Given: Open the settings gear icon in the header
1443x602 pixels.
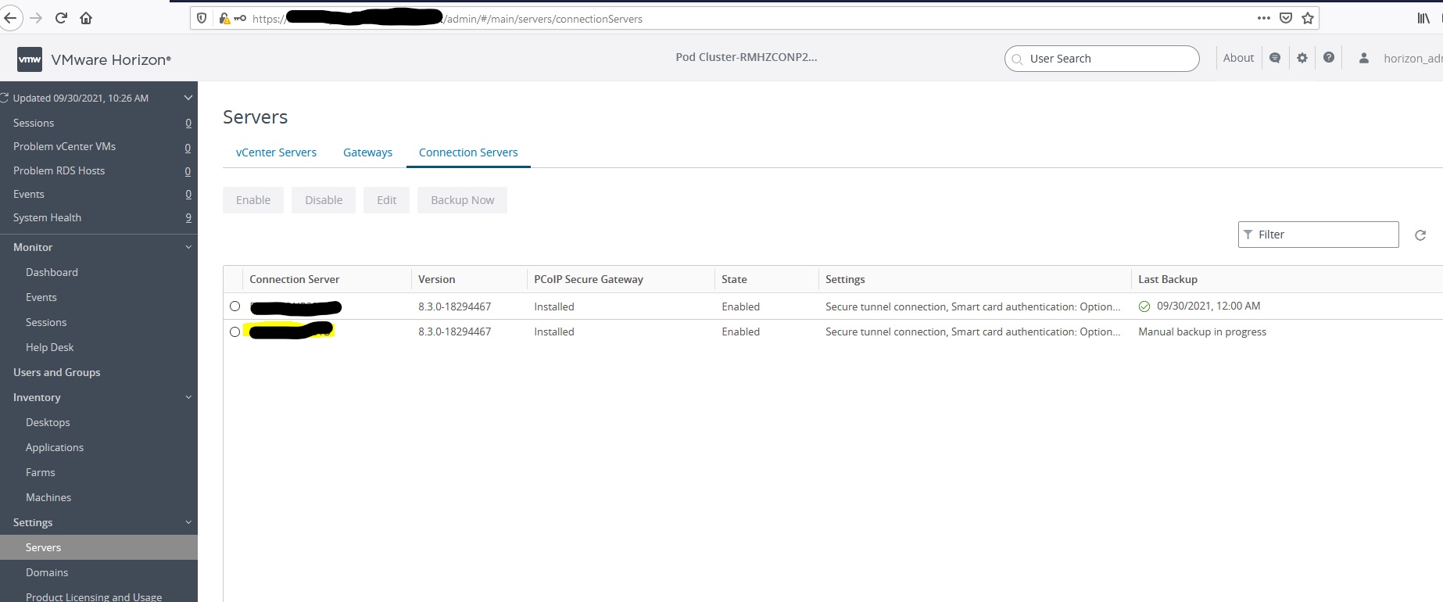Looking at the screenshot, I should pyautogui.click(x=1302, y=58).
